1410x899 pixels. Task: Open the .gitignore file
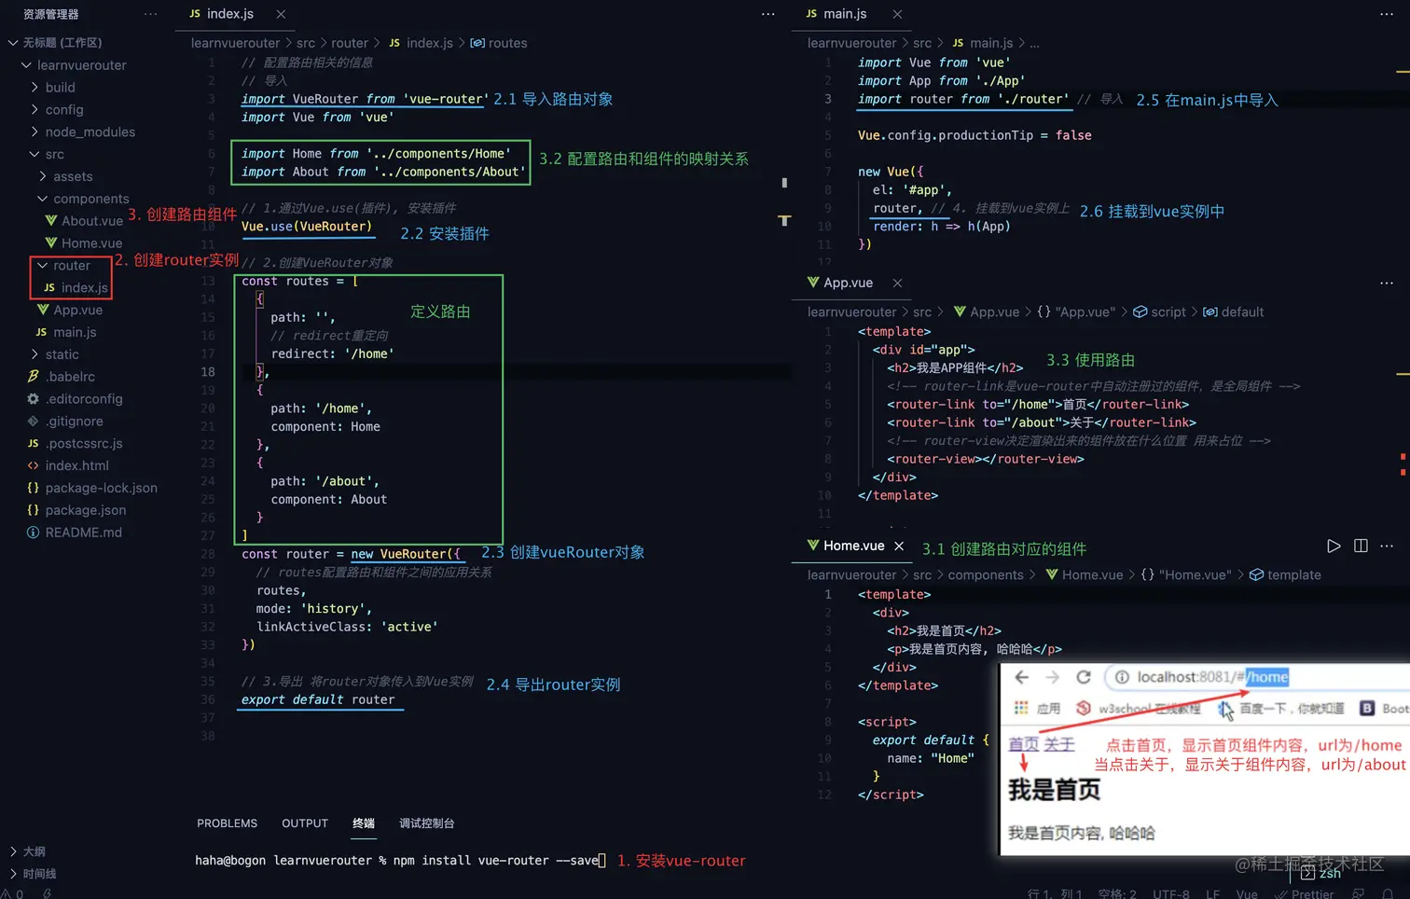[x=65, y=422]
